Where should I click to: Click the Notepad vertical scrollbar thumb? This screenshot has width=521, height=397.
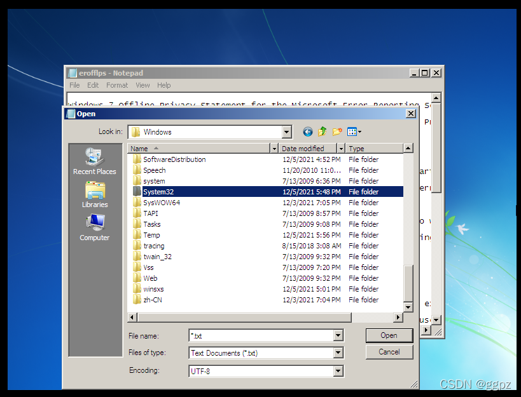point(436,147)
